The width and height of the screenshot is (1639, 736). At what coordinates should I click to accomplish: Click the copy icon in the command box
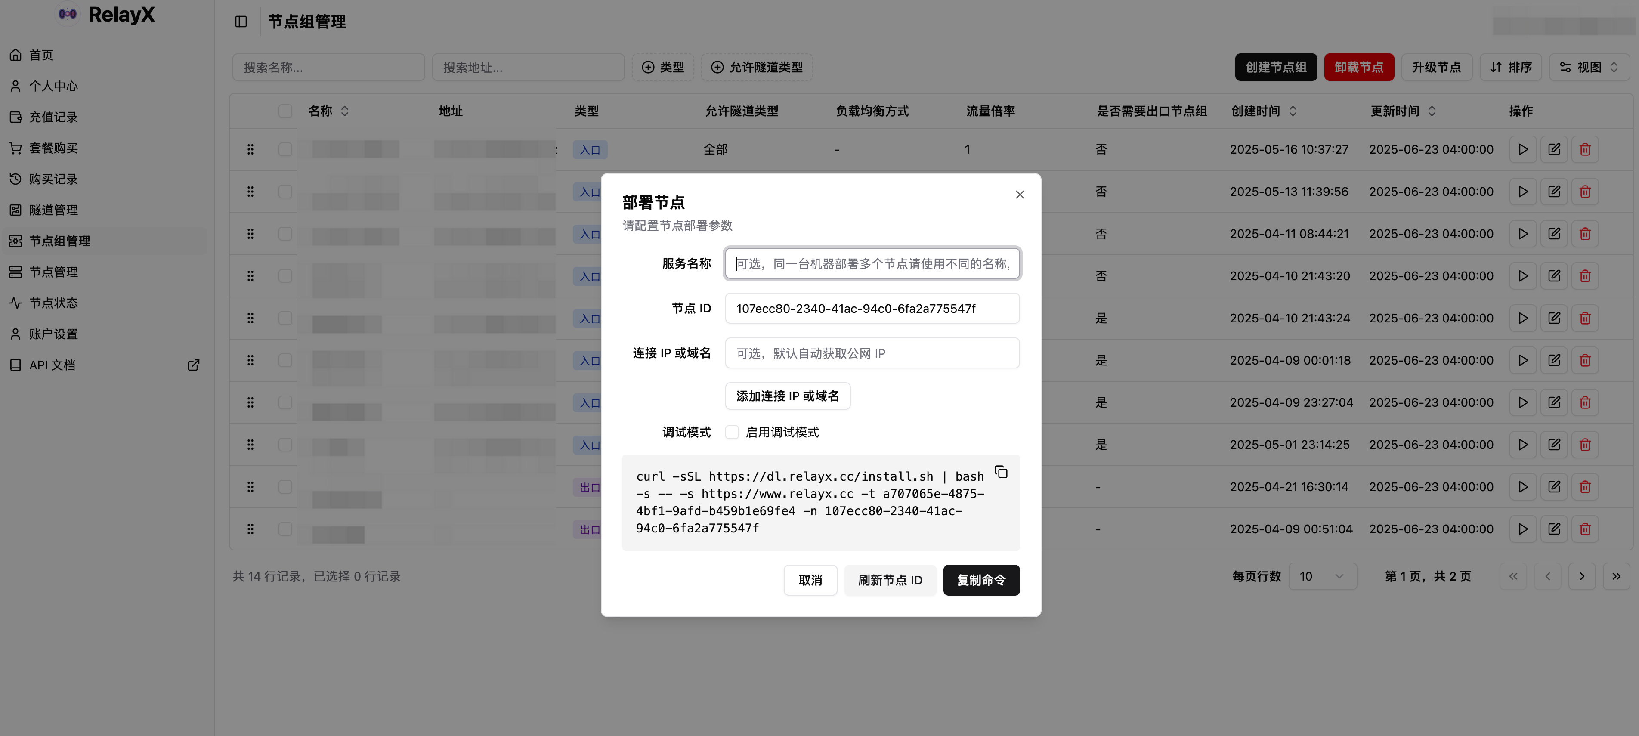(1001, 472)
